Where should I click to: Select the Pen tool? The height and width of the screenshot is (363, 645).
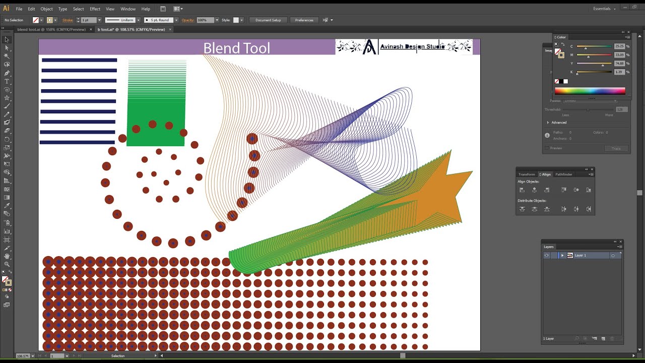pos(7,73)
